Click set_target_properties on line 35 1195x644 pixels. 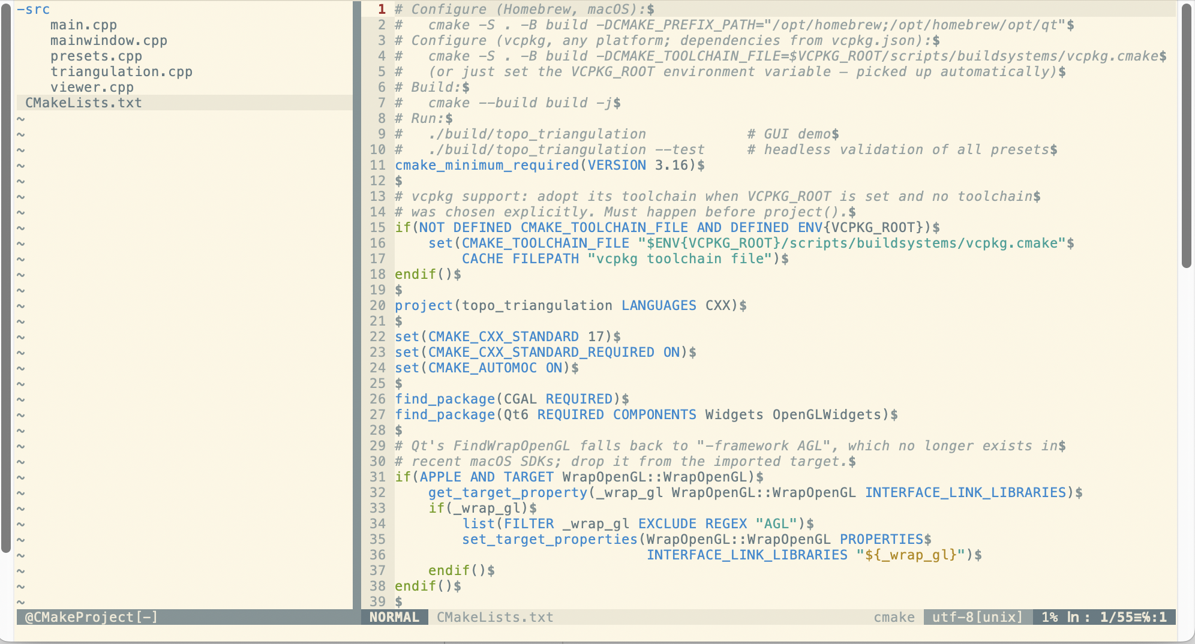pyautogui.click(x=550, y=540)
